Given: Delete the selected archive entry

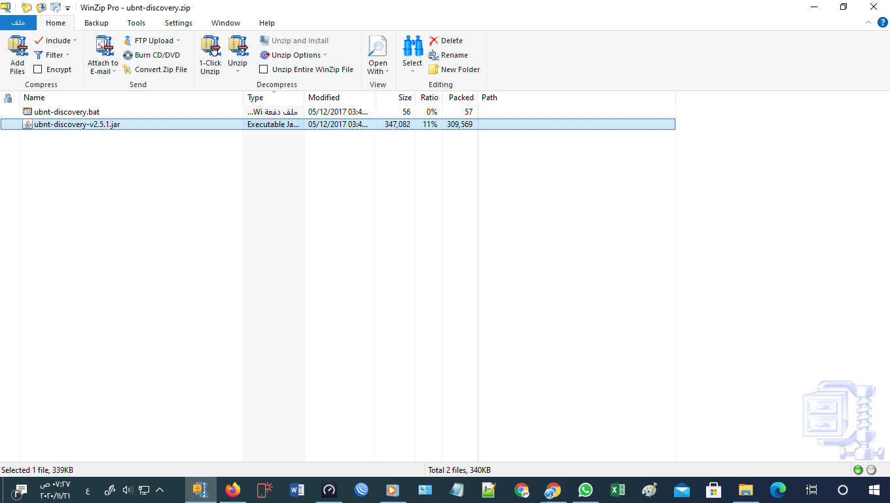Looking at the screenshot, I should point(446,41).
